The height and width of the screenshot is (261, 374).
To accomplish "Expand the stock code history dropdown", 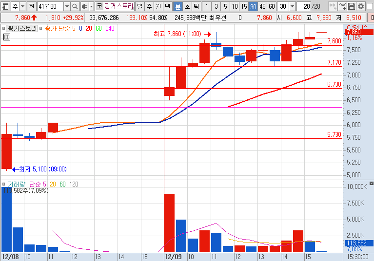I will 67,6.
